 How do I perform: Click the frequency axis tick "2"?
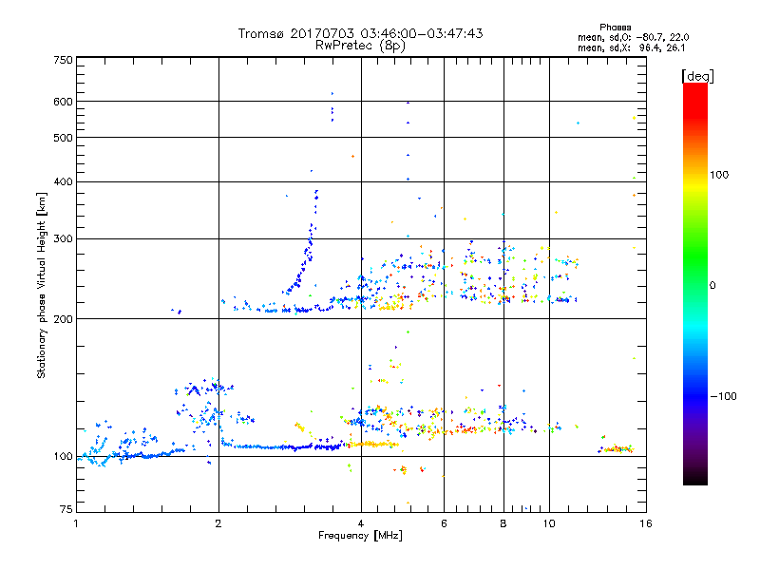click(218, 523)
